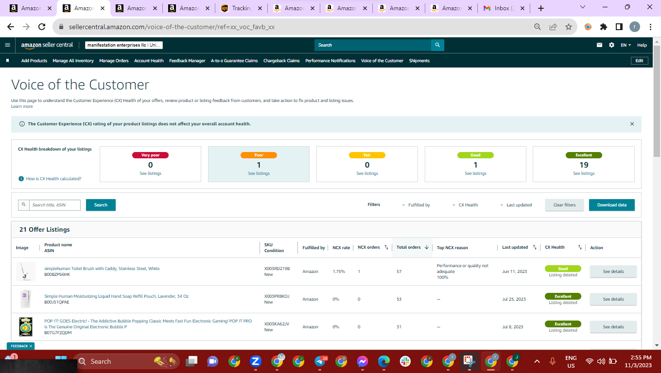
Task: Open Chrome's tab search chevron
Action: 583,8
